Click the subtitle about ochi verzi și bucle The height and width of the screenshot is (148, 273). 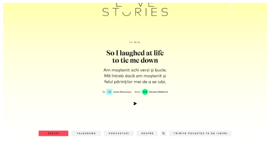coord(135,76)
